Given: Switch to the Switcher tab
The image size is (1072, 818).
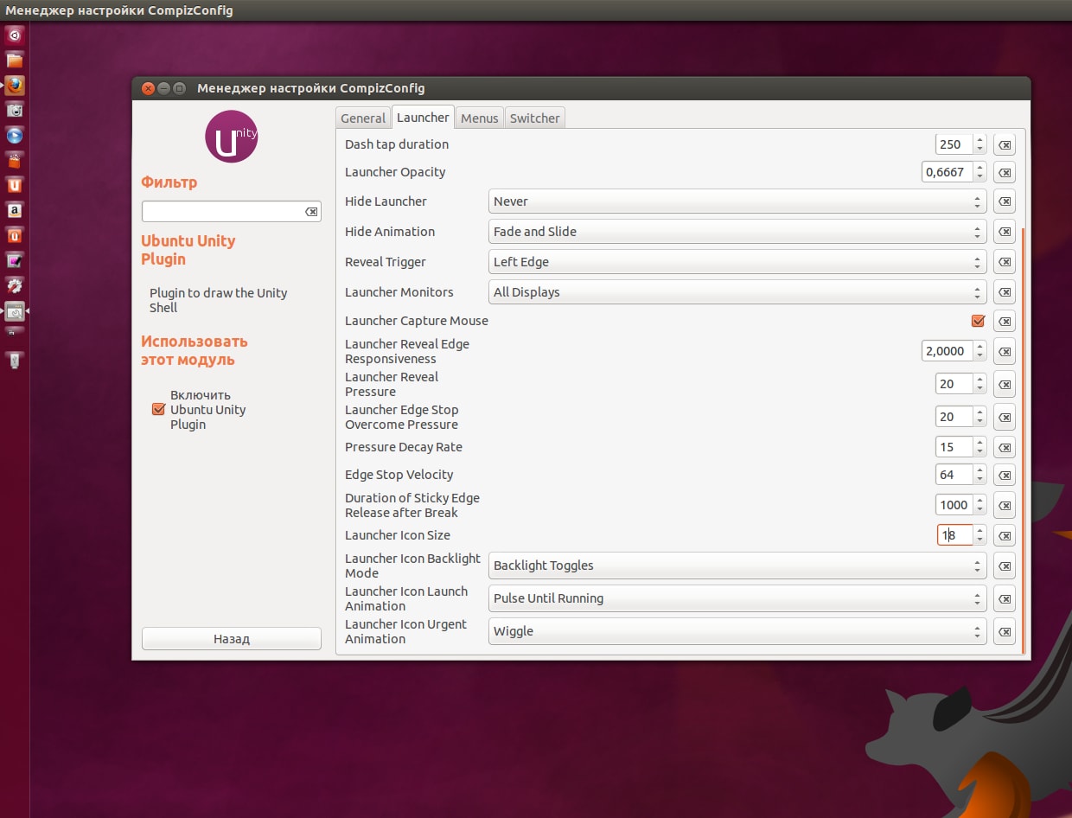Looking at the screenshot, I should 534,118.
